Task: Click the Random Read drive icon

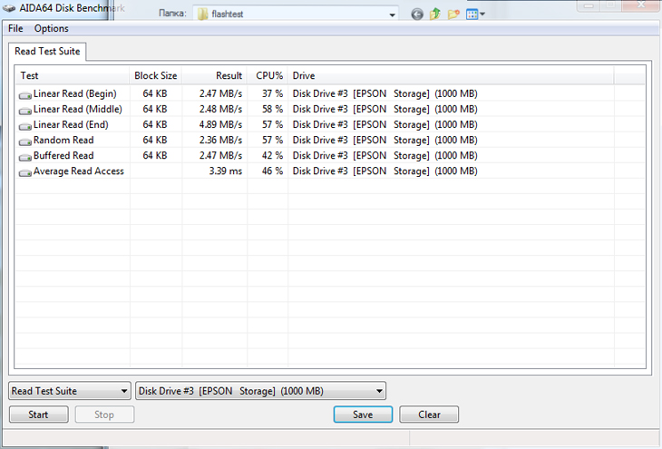Action: coord(24,142)
